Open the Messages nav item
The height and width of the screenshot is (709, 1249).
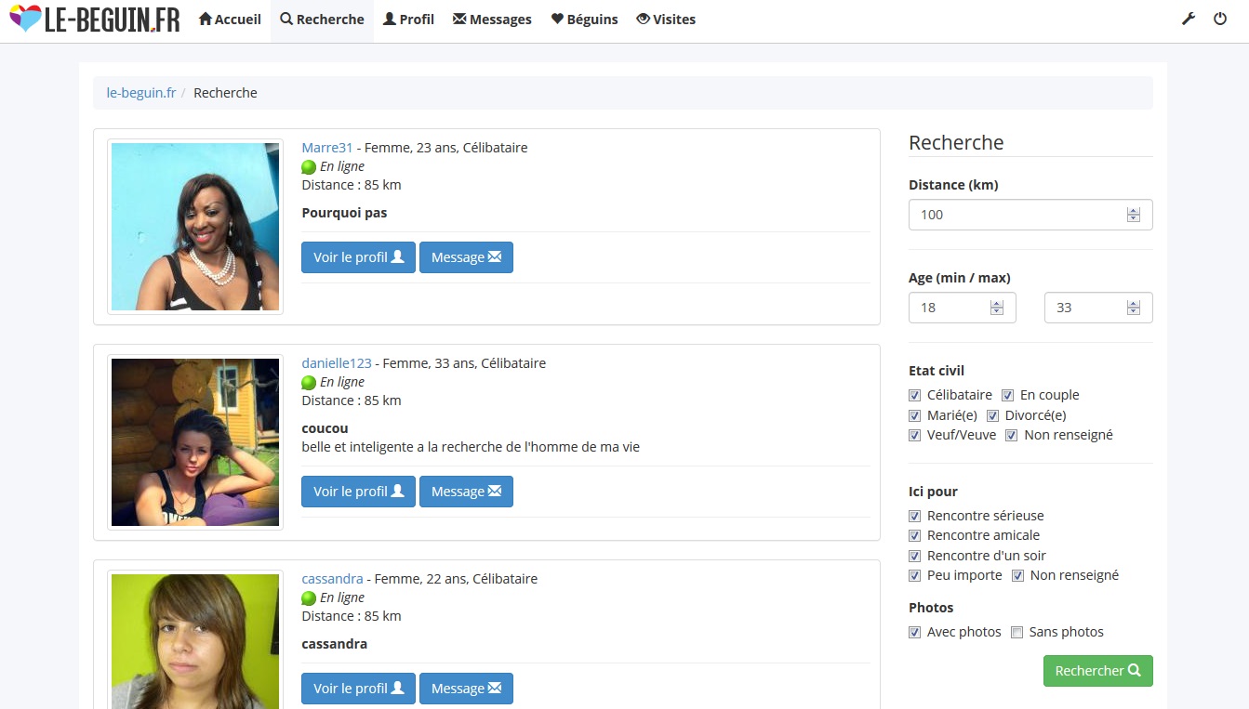click(x=492, y=20)
